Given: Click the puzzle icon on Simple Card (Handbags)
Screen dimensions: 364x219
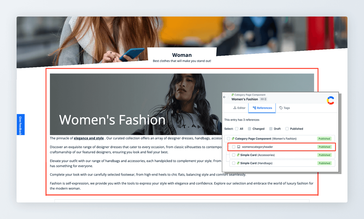Looking at the screenshot, I should point(238,163).
